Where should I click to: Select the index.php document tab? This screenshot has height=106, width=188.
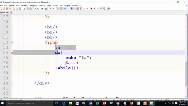(5, 12)
